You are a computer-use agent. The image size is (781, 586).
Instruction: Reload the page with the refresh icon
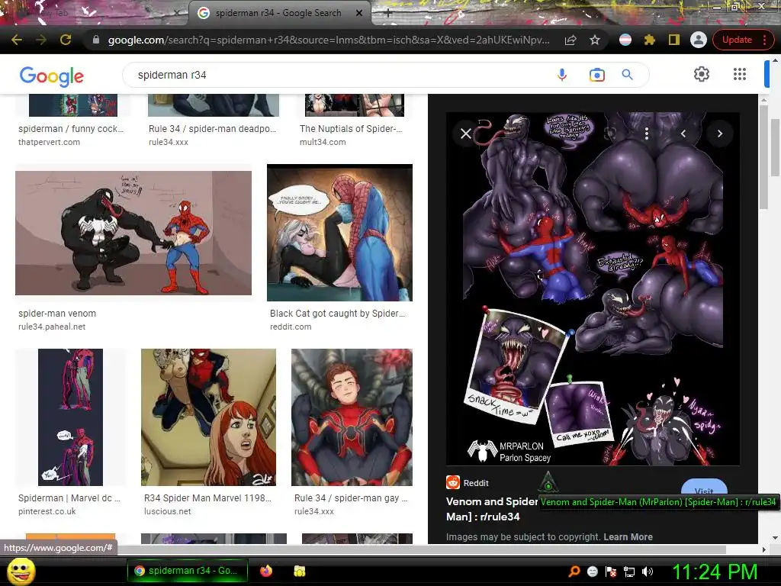click(x=66, y=40)
